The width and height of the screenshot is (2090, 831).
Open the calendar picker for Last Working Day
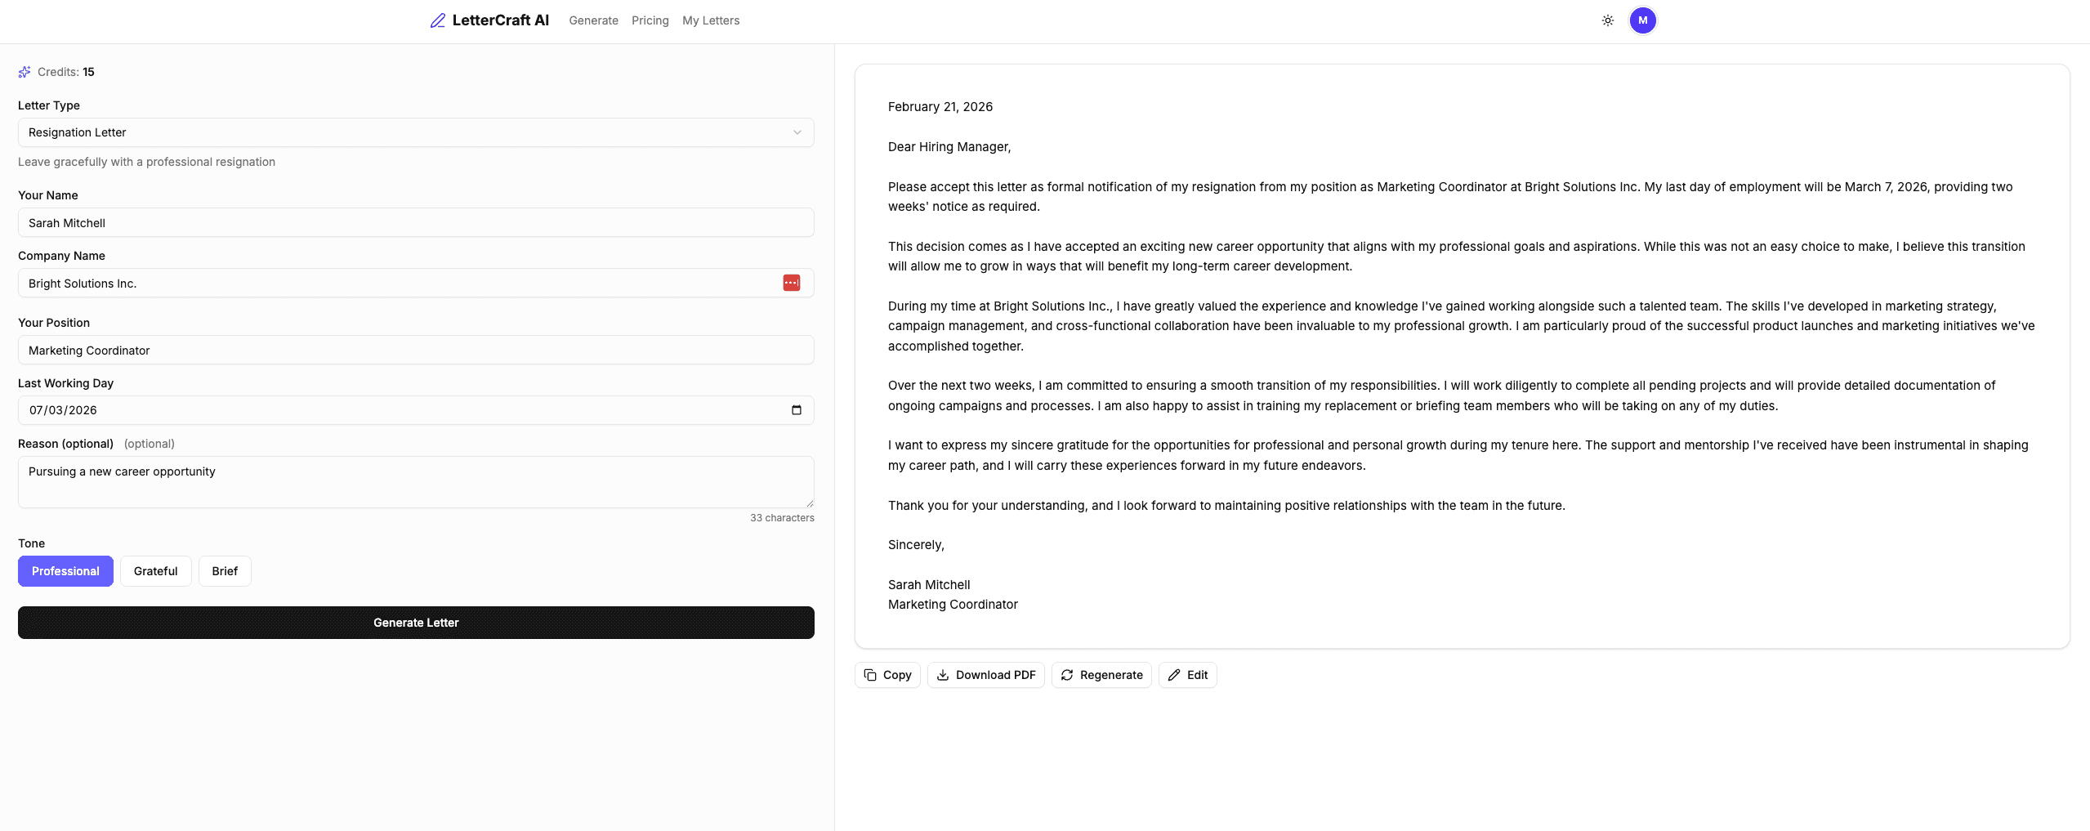click(796, 410)
